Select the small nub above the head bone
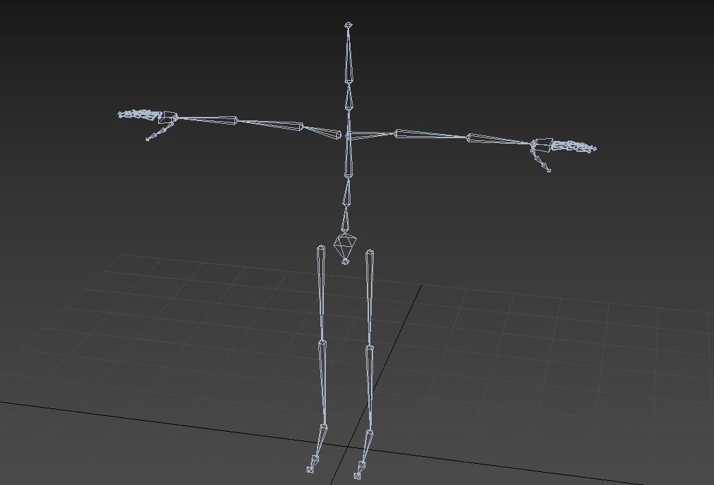The width and height of the screenshot is (714, 485). pyautogui.click(x=348, y=25)
